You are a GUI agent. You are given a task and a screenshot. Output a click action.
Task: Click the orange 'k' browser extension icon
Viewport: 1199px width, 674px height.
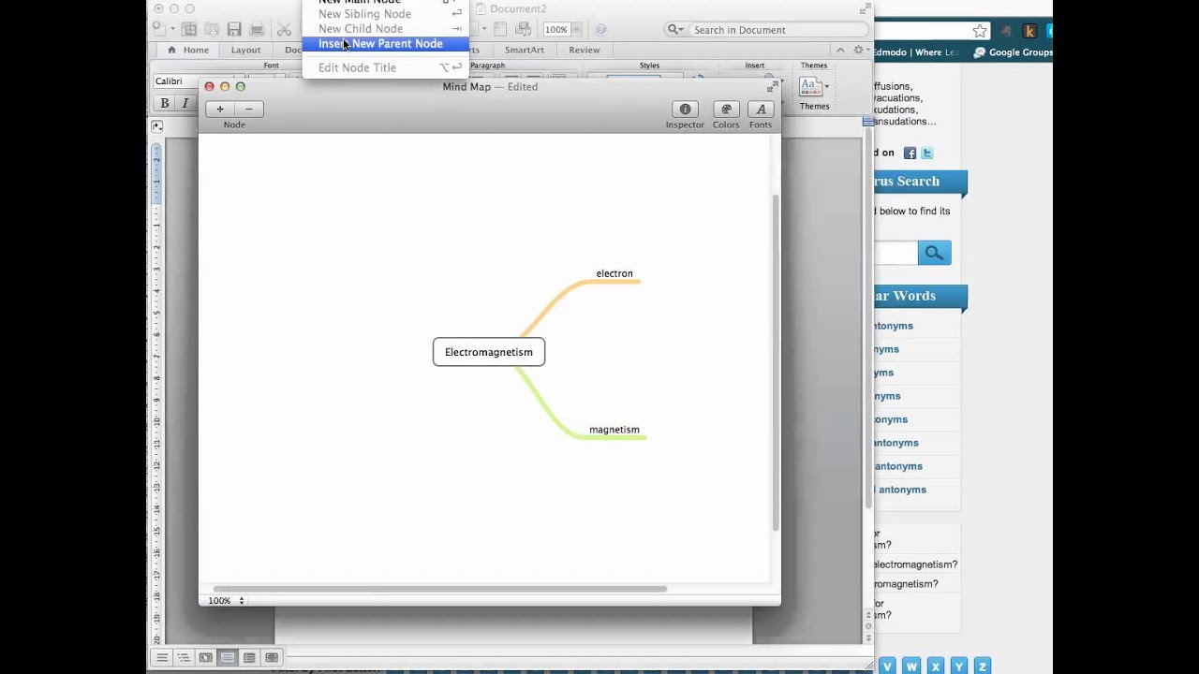click(x=1030, y=31)
